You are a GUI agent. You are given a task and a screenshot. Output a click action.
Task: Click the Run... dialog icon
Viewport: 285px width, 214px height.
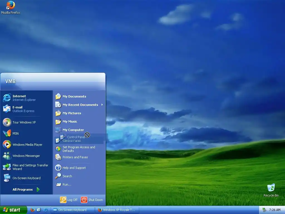click(58, 184)
